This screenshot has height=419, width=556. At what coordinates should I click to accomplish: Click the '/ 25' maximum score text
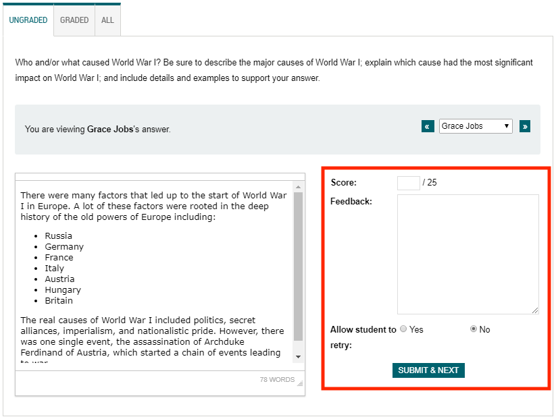coord(430,182)
